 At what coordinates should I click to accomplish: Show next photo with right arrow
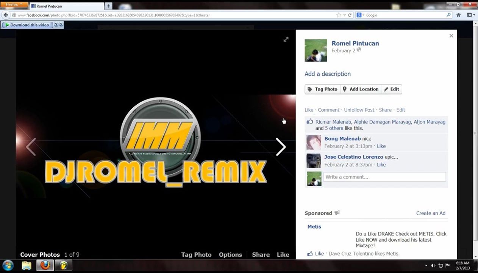tap(280, 147)
